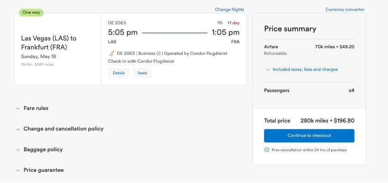Click chevron icon beside Baggage policy
388x183 pixels.
click(x=18, y=150)
